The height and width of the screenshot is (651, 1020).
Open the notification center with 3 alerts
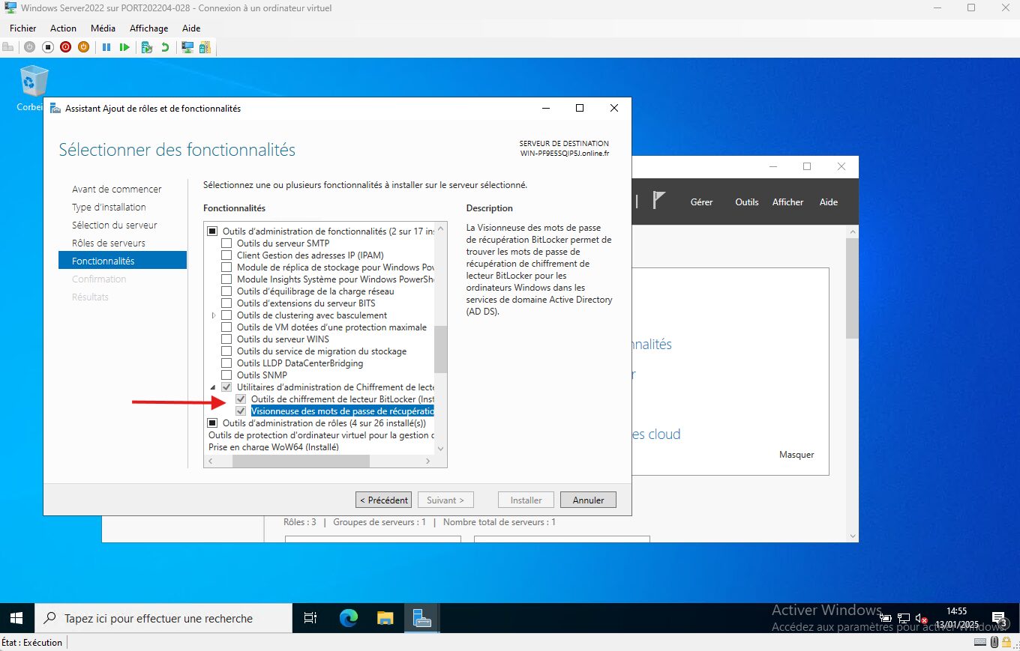(x=1000, y=619)
